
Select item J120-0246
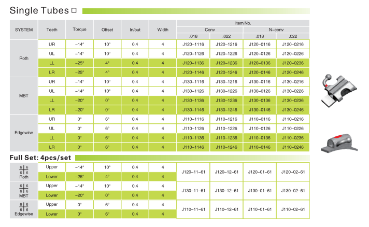pos(293,72)
